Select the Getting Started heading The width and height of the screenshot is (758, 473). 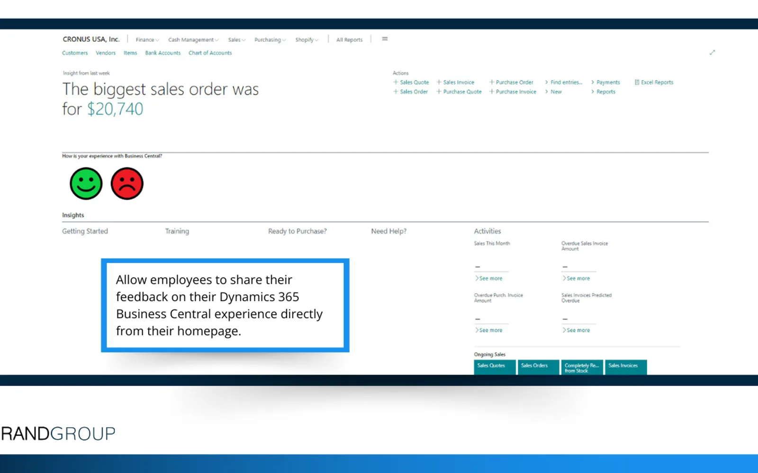pyautogui.click(x=85, y=231)
